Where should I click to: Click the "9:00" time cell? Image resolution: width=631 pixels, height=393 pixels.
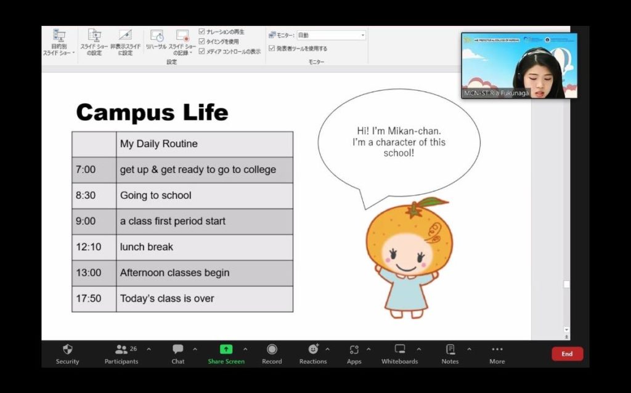point(94,221)
